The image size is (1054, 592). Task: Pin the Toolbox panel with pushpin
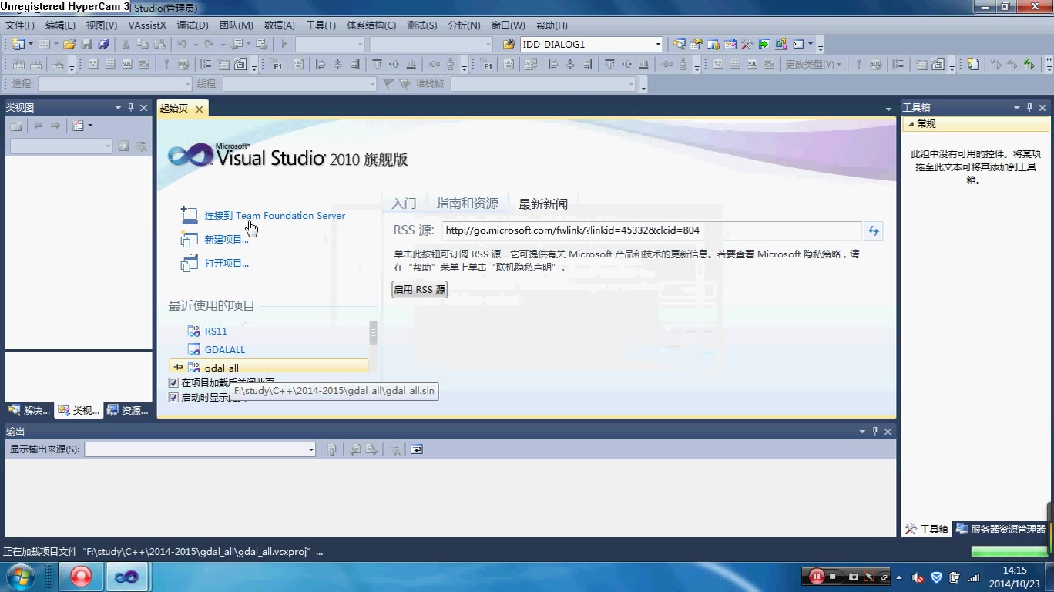tap(1029, 108)
